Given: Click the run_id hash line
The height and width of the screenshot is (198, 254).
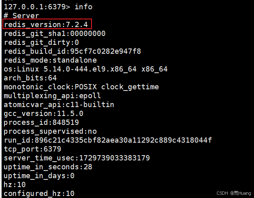Looking at the screenshot, I should pos(108,140).
